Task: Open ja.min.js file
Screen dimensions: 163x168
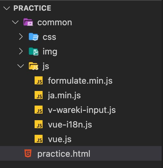Action: tap(64, 95)
